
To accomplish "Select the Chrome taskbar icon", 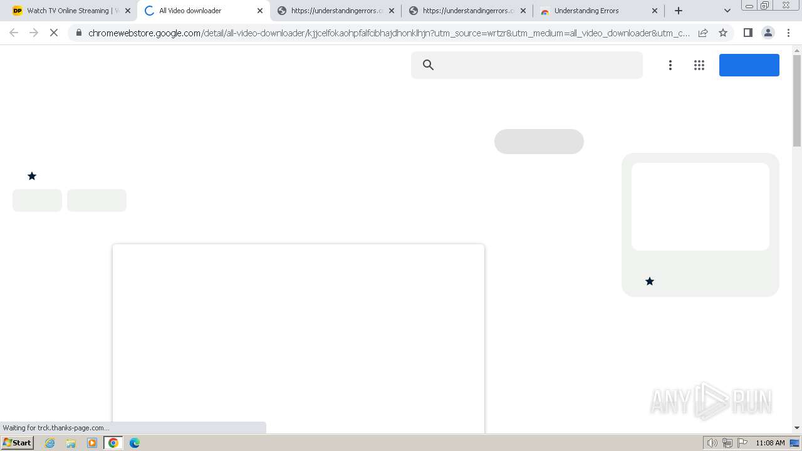I will pos(113,443).
